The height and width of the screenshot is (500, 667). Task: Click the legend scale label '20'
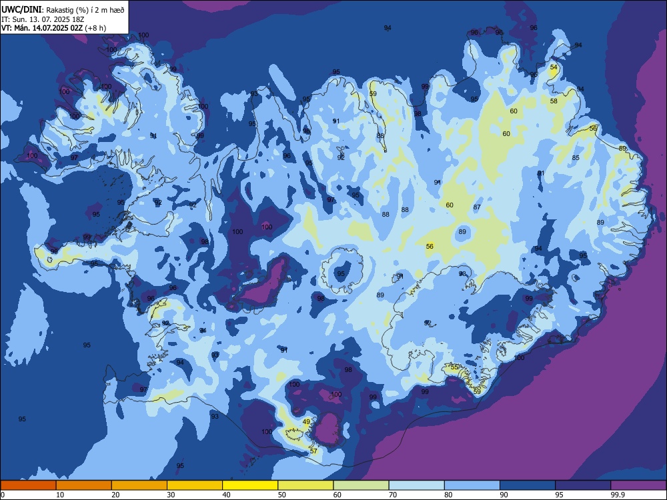click(115, 495)
